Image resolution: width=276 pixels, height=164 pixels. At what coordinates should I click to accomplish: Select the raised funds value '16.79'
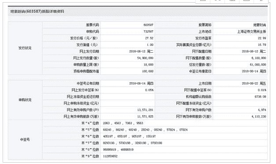tap(262, 45)
